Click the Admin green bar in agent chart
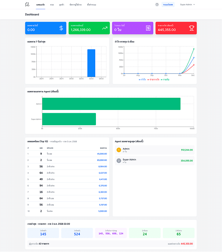 pos(111,104)
